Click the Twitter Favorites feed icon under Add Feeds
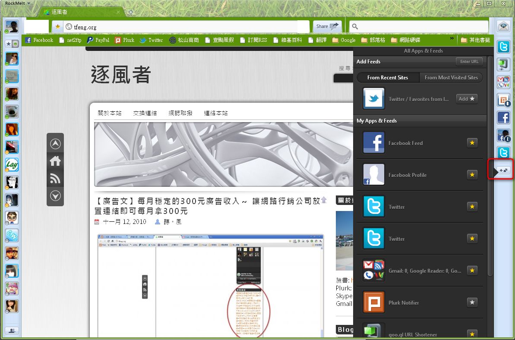The image size is (515, 340). 374,98
